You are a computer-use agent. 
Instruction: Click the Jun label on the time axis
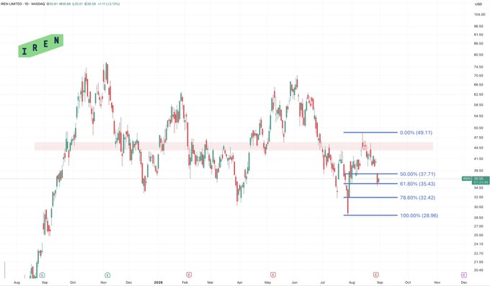[295, 282]
